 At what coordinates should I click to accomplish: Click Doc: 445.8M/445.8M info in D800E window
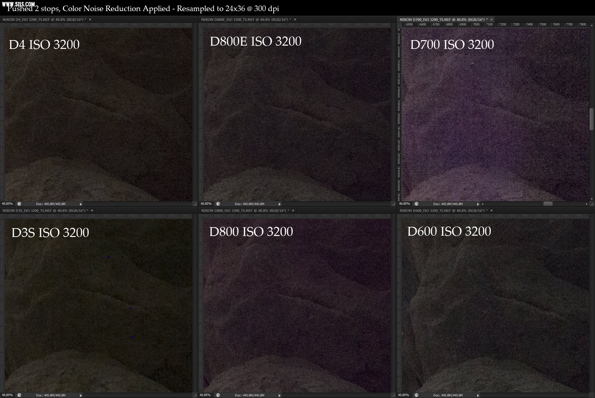tap(249, 204)
